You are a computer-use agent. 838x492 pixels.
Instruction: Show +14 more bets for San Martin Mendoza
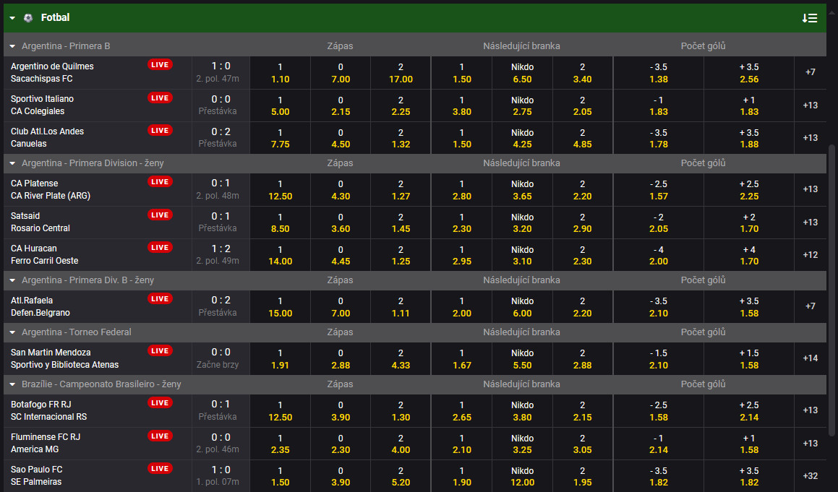tap(811, 358)
